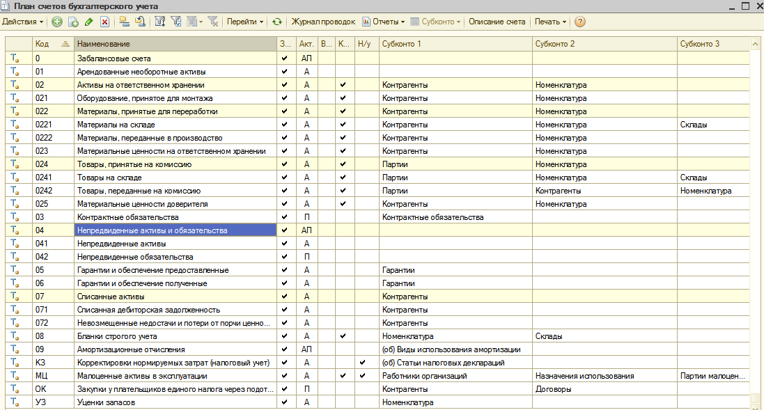This screenshot has height=410, width=764.
Task: Select the row Амортизационные отчисления
Action: coord(377,349)
